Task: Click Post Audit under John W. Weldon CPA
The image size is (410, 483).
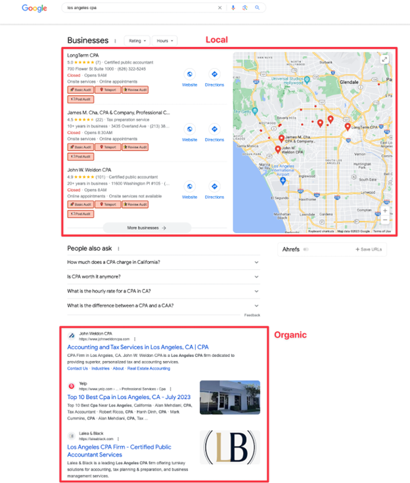Action: (x=81, y=214)
